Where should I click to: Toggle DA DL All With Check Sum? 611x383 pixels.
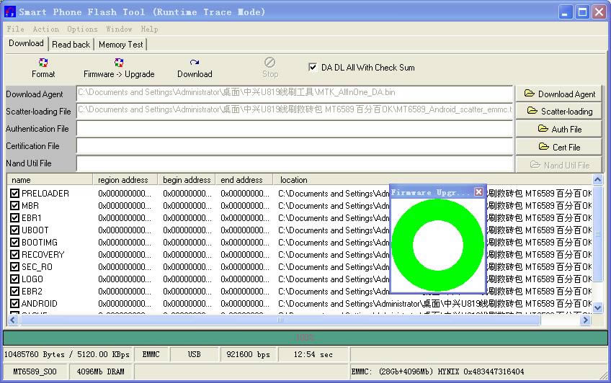[x=313, y=68]
